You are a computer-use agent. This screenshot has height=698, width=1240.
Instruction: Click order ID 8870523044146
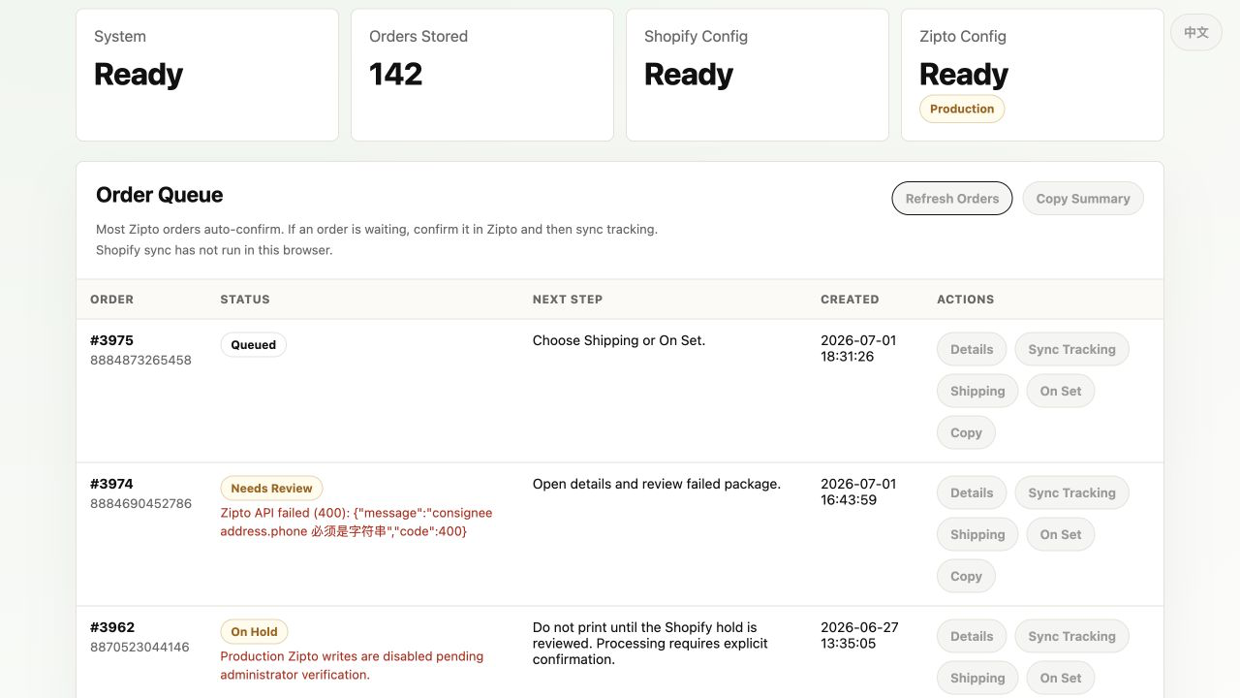139,647
